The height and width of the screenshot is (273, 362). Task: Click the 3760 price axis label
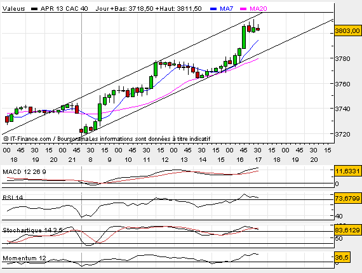point(342,84)
